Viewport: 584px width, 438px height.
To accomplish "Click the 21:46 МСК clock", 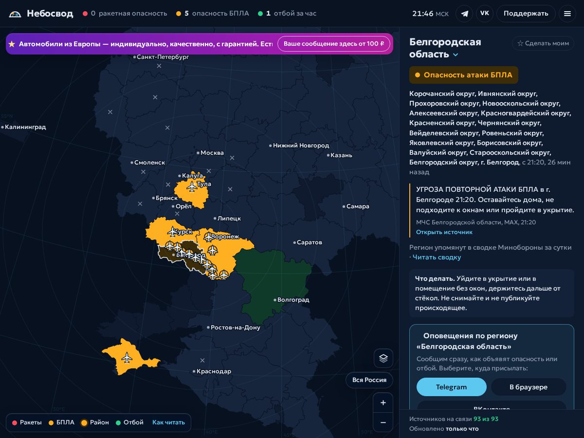I will point(431,14).
